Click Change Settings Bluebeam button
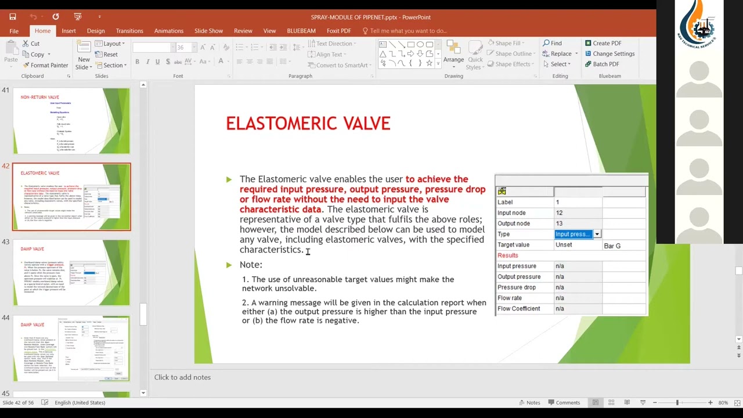 (x=609, y=54)
